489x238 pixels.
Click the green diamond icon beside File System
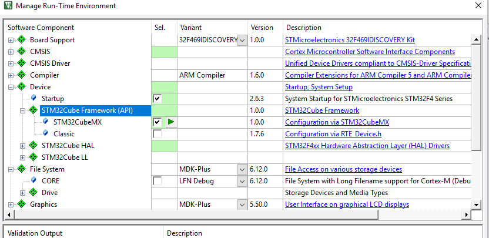21,169
